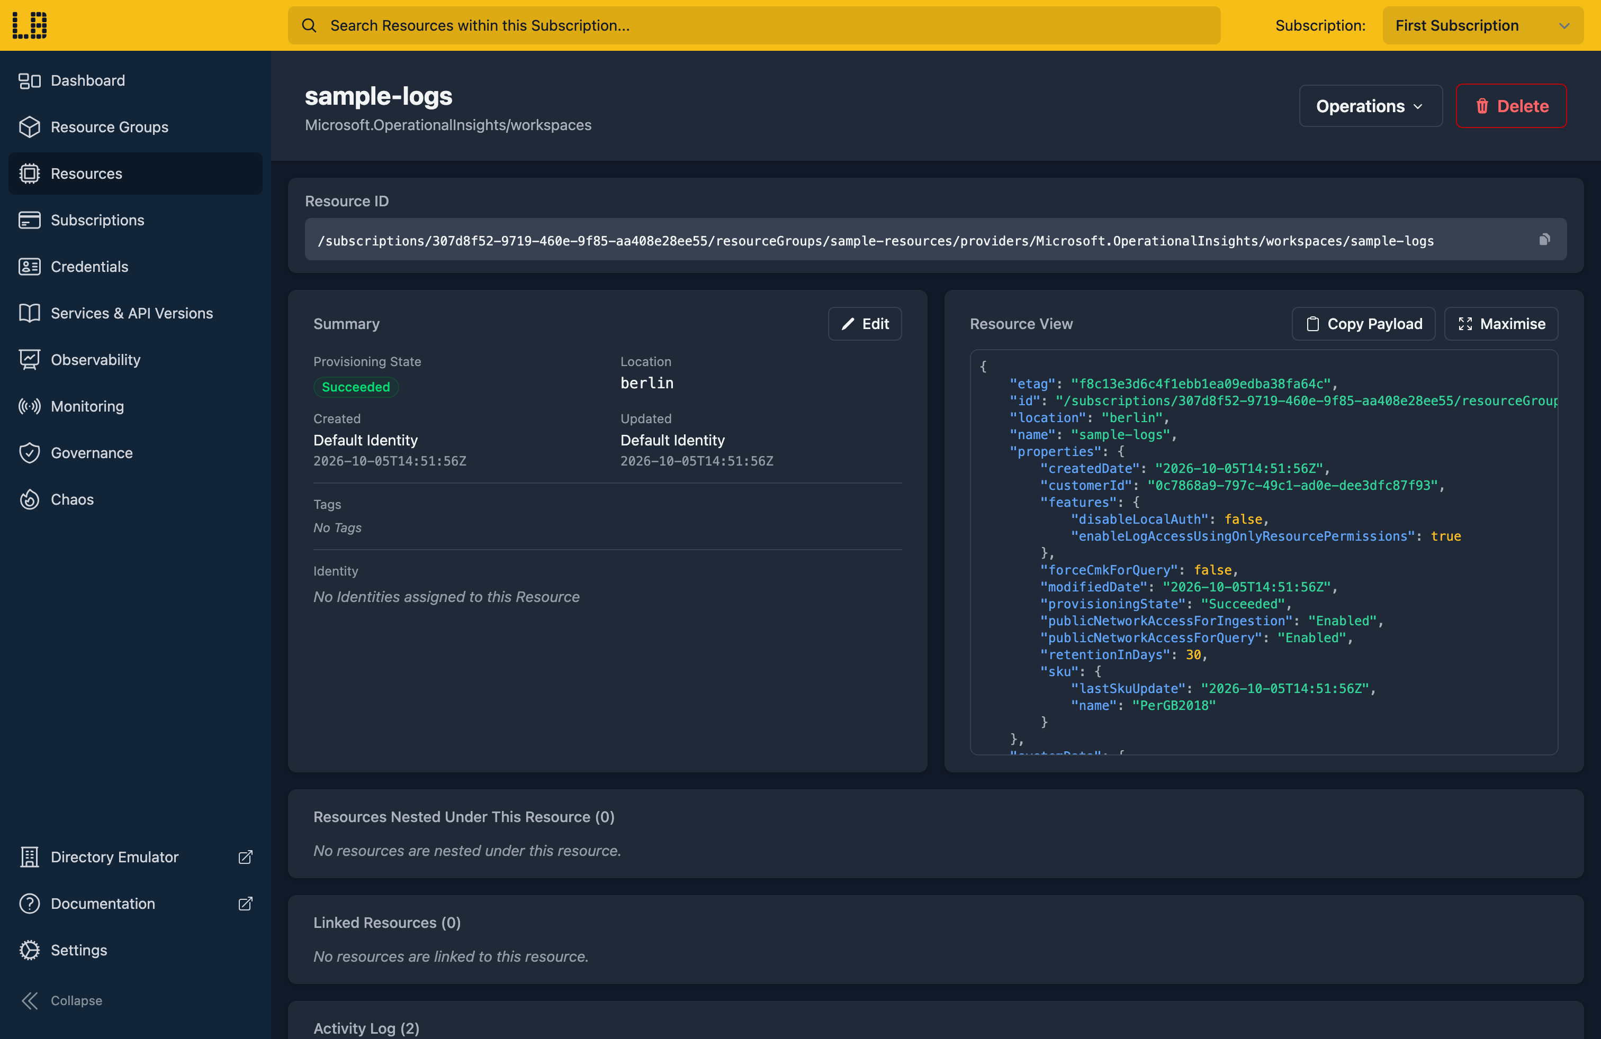Viewport: 1601px width, 1039px height.
Task: Focus the Search Resources field
Action: click(754, 25)
